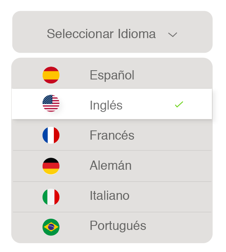The image size is (226, 252).
Task: Click the green checkmark beside Inglés
Action: 179,104
